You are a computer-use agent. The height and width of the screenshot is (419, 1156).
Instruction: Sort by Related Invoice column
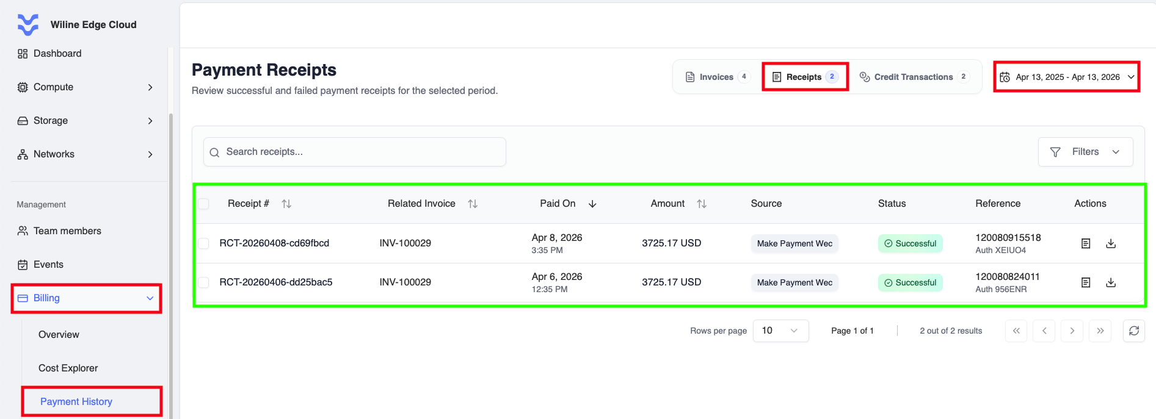click(x=473, y=204)
